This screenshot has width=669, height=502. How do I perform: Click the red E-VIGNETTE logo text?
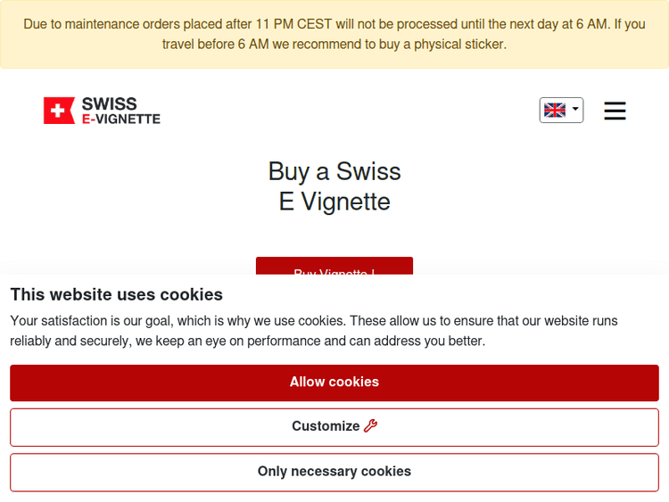click(120, 119)
